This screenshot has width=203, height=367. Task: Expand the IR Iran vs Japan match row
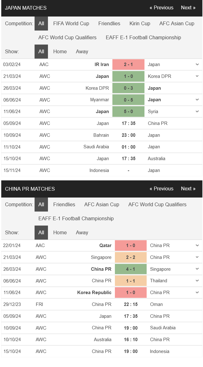pos(197,64)
